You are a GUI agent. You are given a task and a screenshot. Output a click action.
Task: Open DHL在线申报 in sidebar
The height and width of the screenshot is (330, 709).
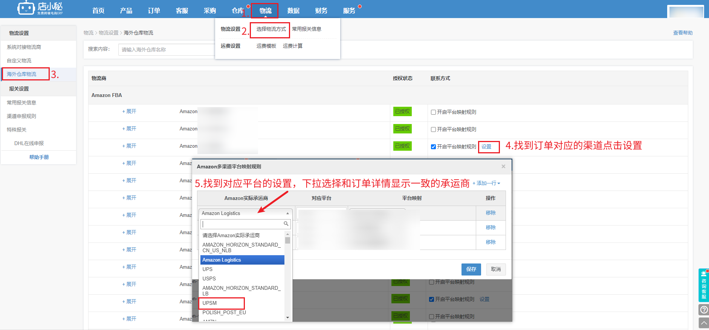(29, 143)
